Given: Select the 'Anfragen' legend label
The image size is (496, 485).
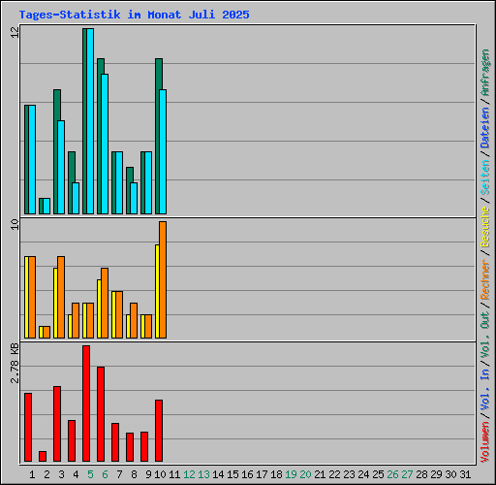Looking at the screenshot, I should [x=485, y=73].
